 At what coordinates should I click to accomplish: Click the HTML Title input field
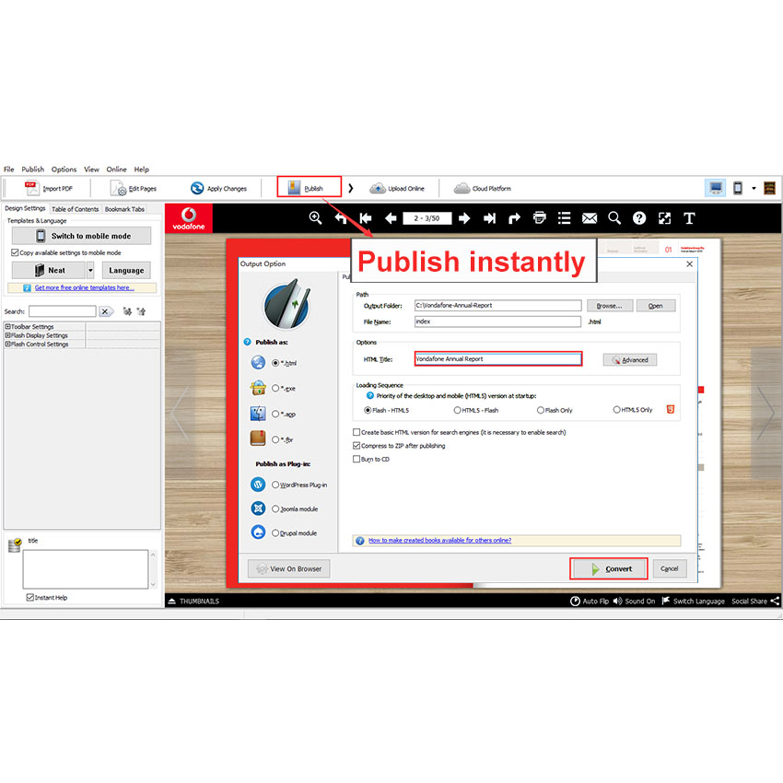pos(497,359)
